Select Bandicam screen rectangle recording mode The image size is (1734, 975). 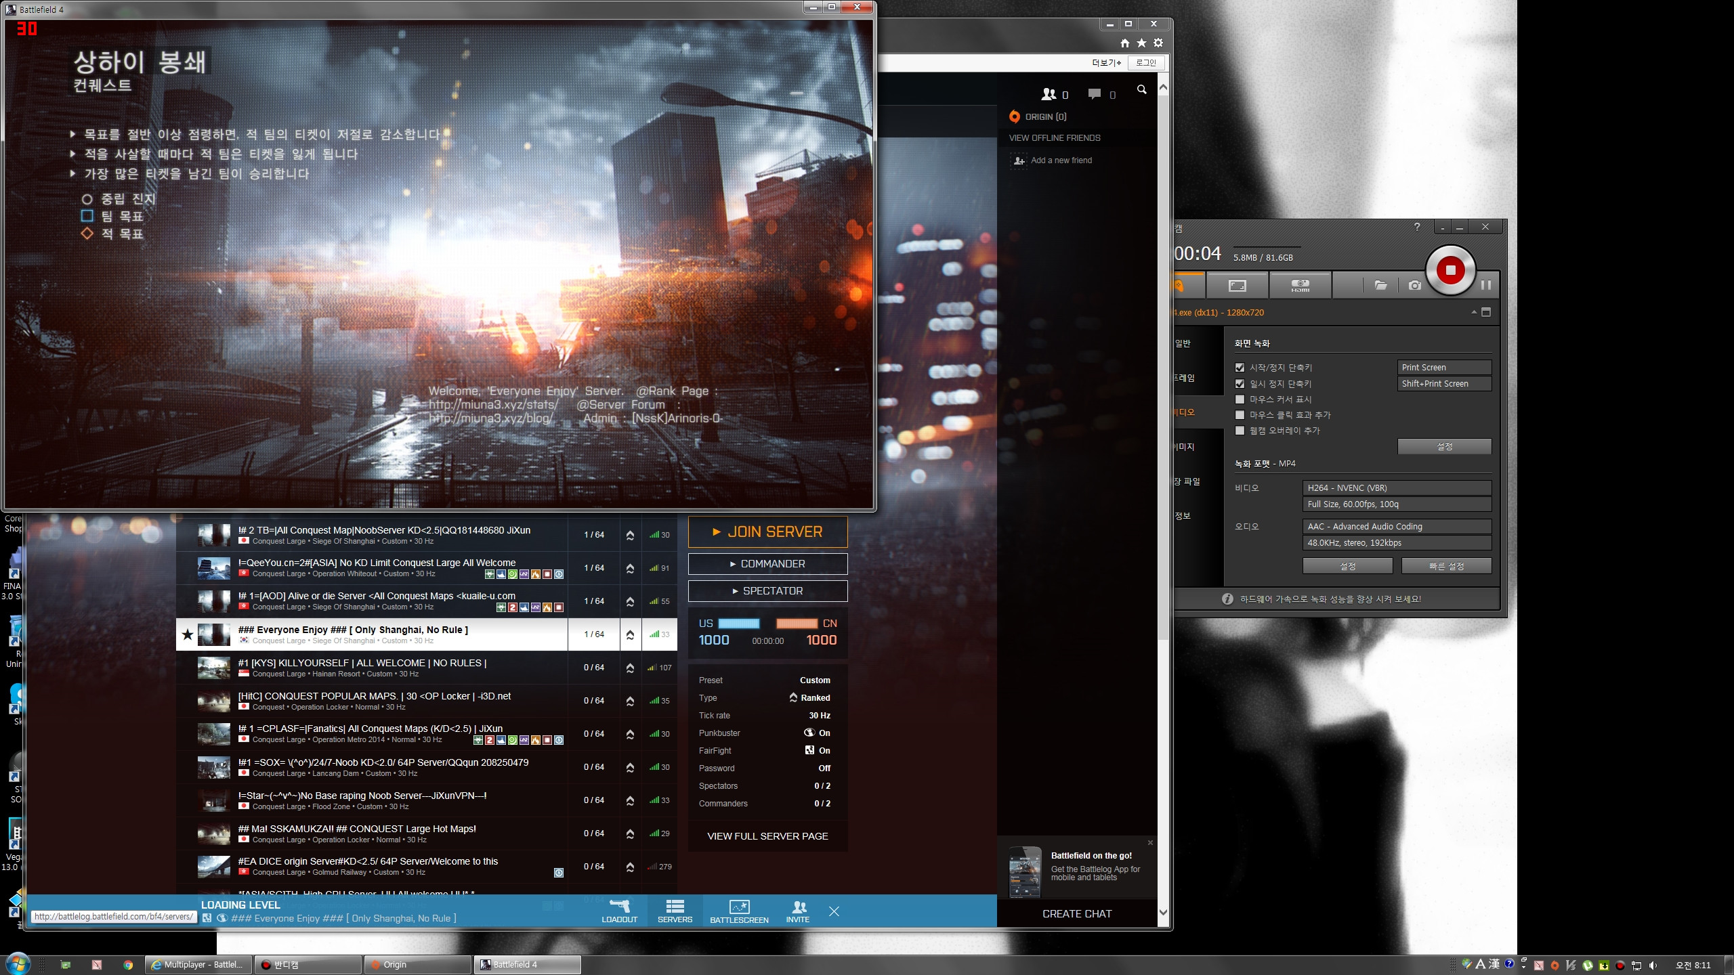[1237, 286]
